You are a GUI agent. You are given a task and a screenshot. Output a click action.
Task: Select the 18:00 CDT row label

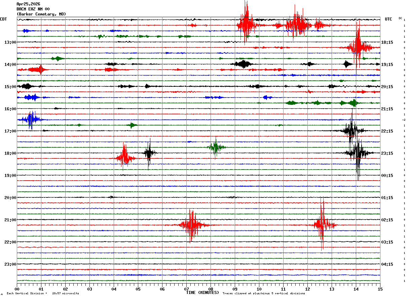[x=10, y=153]
